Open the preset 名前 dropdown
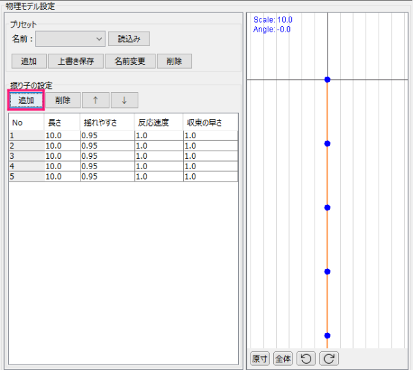This screenshot has height=370, width=413. coord(70,39)
